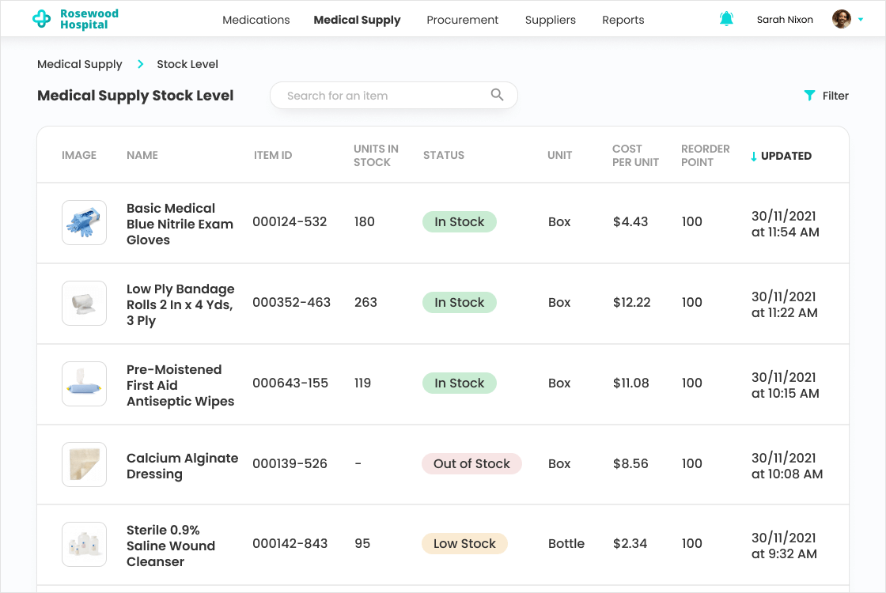Viewport: 886px width, 593px height.
Task: Click the Medical Supply breadcrumb link
Action: pos(80,64)
